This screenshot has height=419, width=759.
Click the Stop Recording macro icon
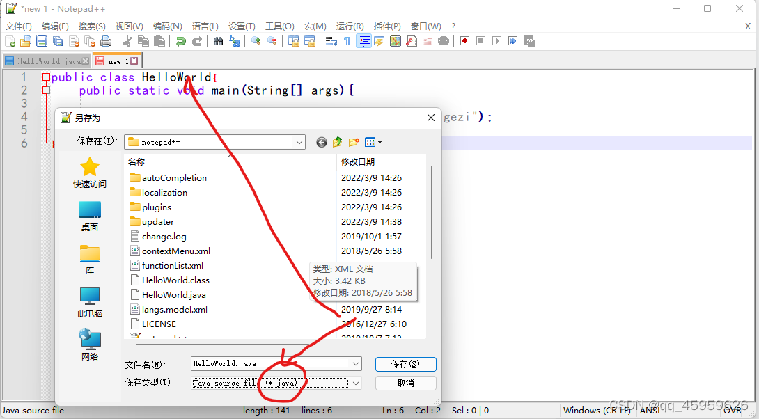tap(480, 41)
